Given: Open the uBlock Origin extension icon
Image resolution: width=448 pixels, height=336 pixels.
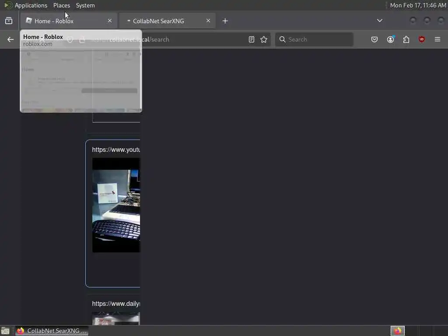Looking at the screenshot, I should click(x=422, y=39).
